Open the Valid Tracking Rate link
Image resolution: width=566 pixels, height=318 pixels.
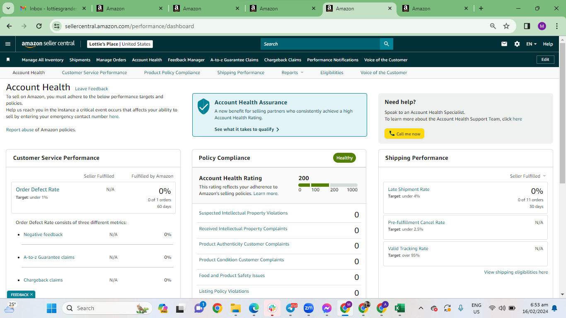(408, 248)
